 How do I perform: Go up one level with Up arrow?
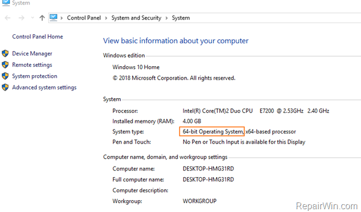[x=42, y=18]
